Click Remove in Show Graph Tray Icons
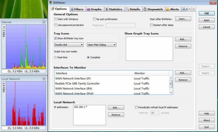Screen dimensions: 218x132 183,46
